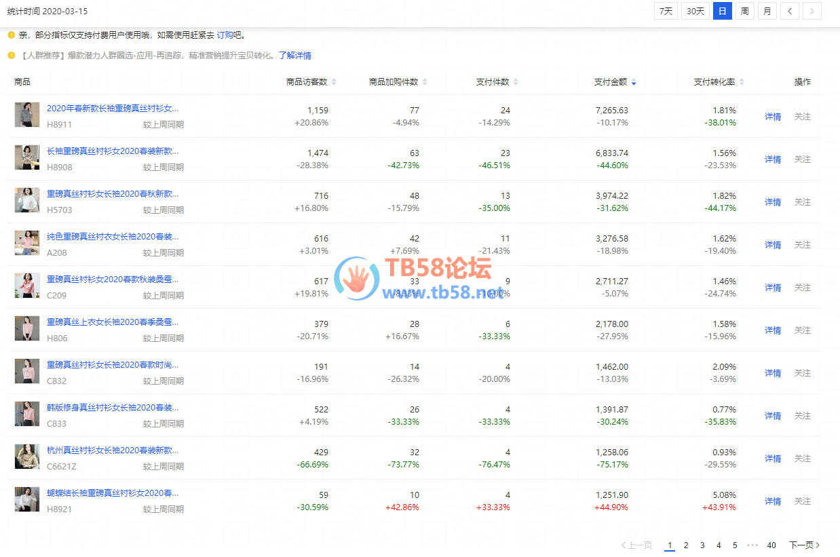Screen dimensions: 840x557
Task: Click 下一页 next page button
Action: coord(804,545)
